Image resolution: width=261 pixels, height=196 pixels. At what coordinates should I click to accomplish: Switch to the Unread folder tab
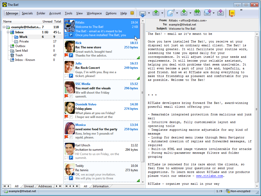(29, 186)
